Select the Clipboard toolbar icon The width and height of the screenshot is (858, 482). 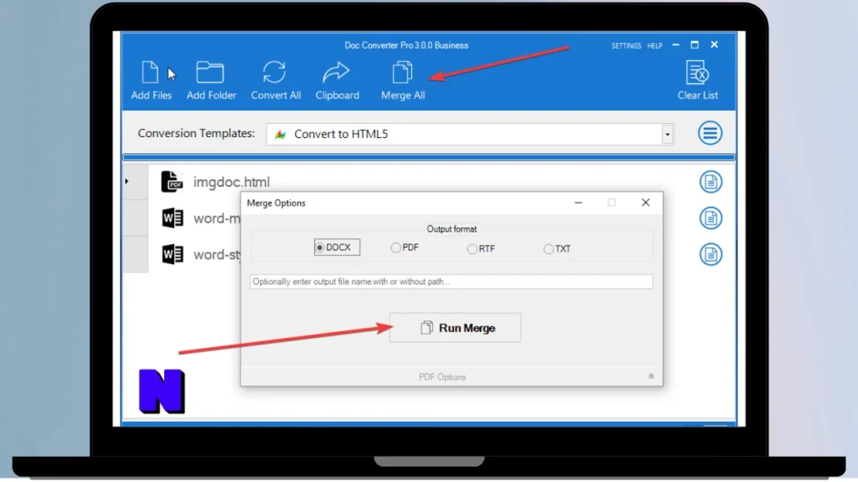[337, 80]
